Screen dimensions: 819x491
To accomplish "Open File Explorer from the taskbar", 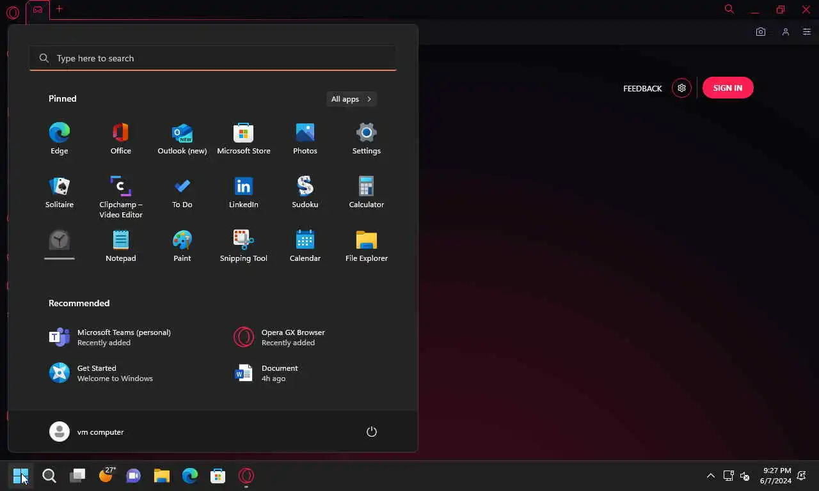I will point(162,476).
